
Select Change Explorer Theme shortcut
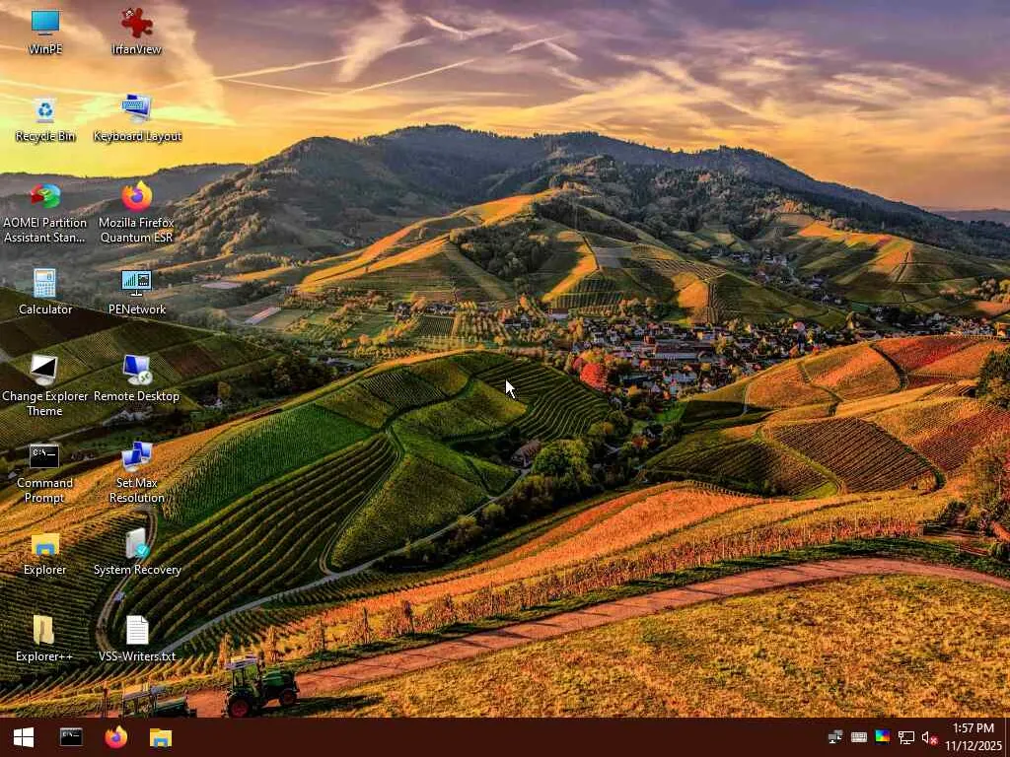[x=44, y=385]
